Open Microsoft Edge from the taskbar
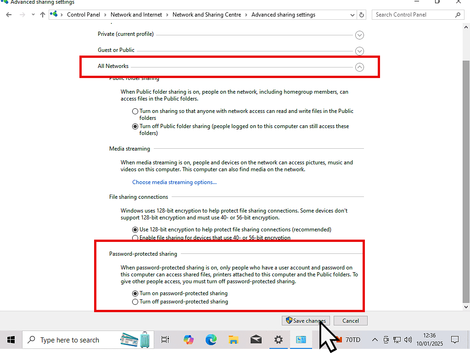The image size is (470, 353). click(211, 340)
